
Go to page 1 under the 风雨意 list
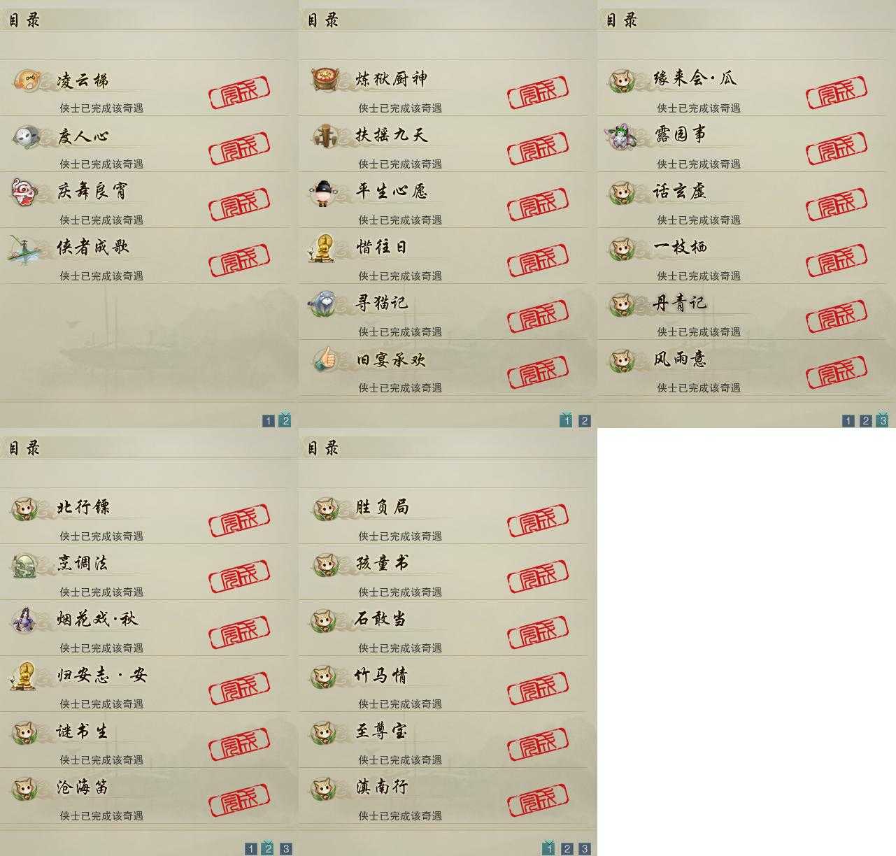(x=848, y=421)
